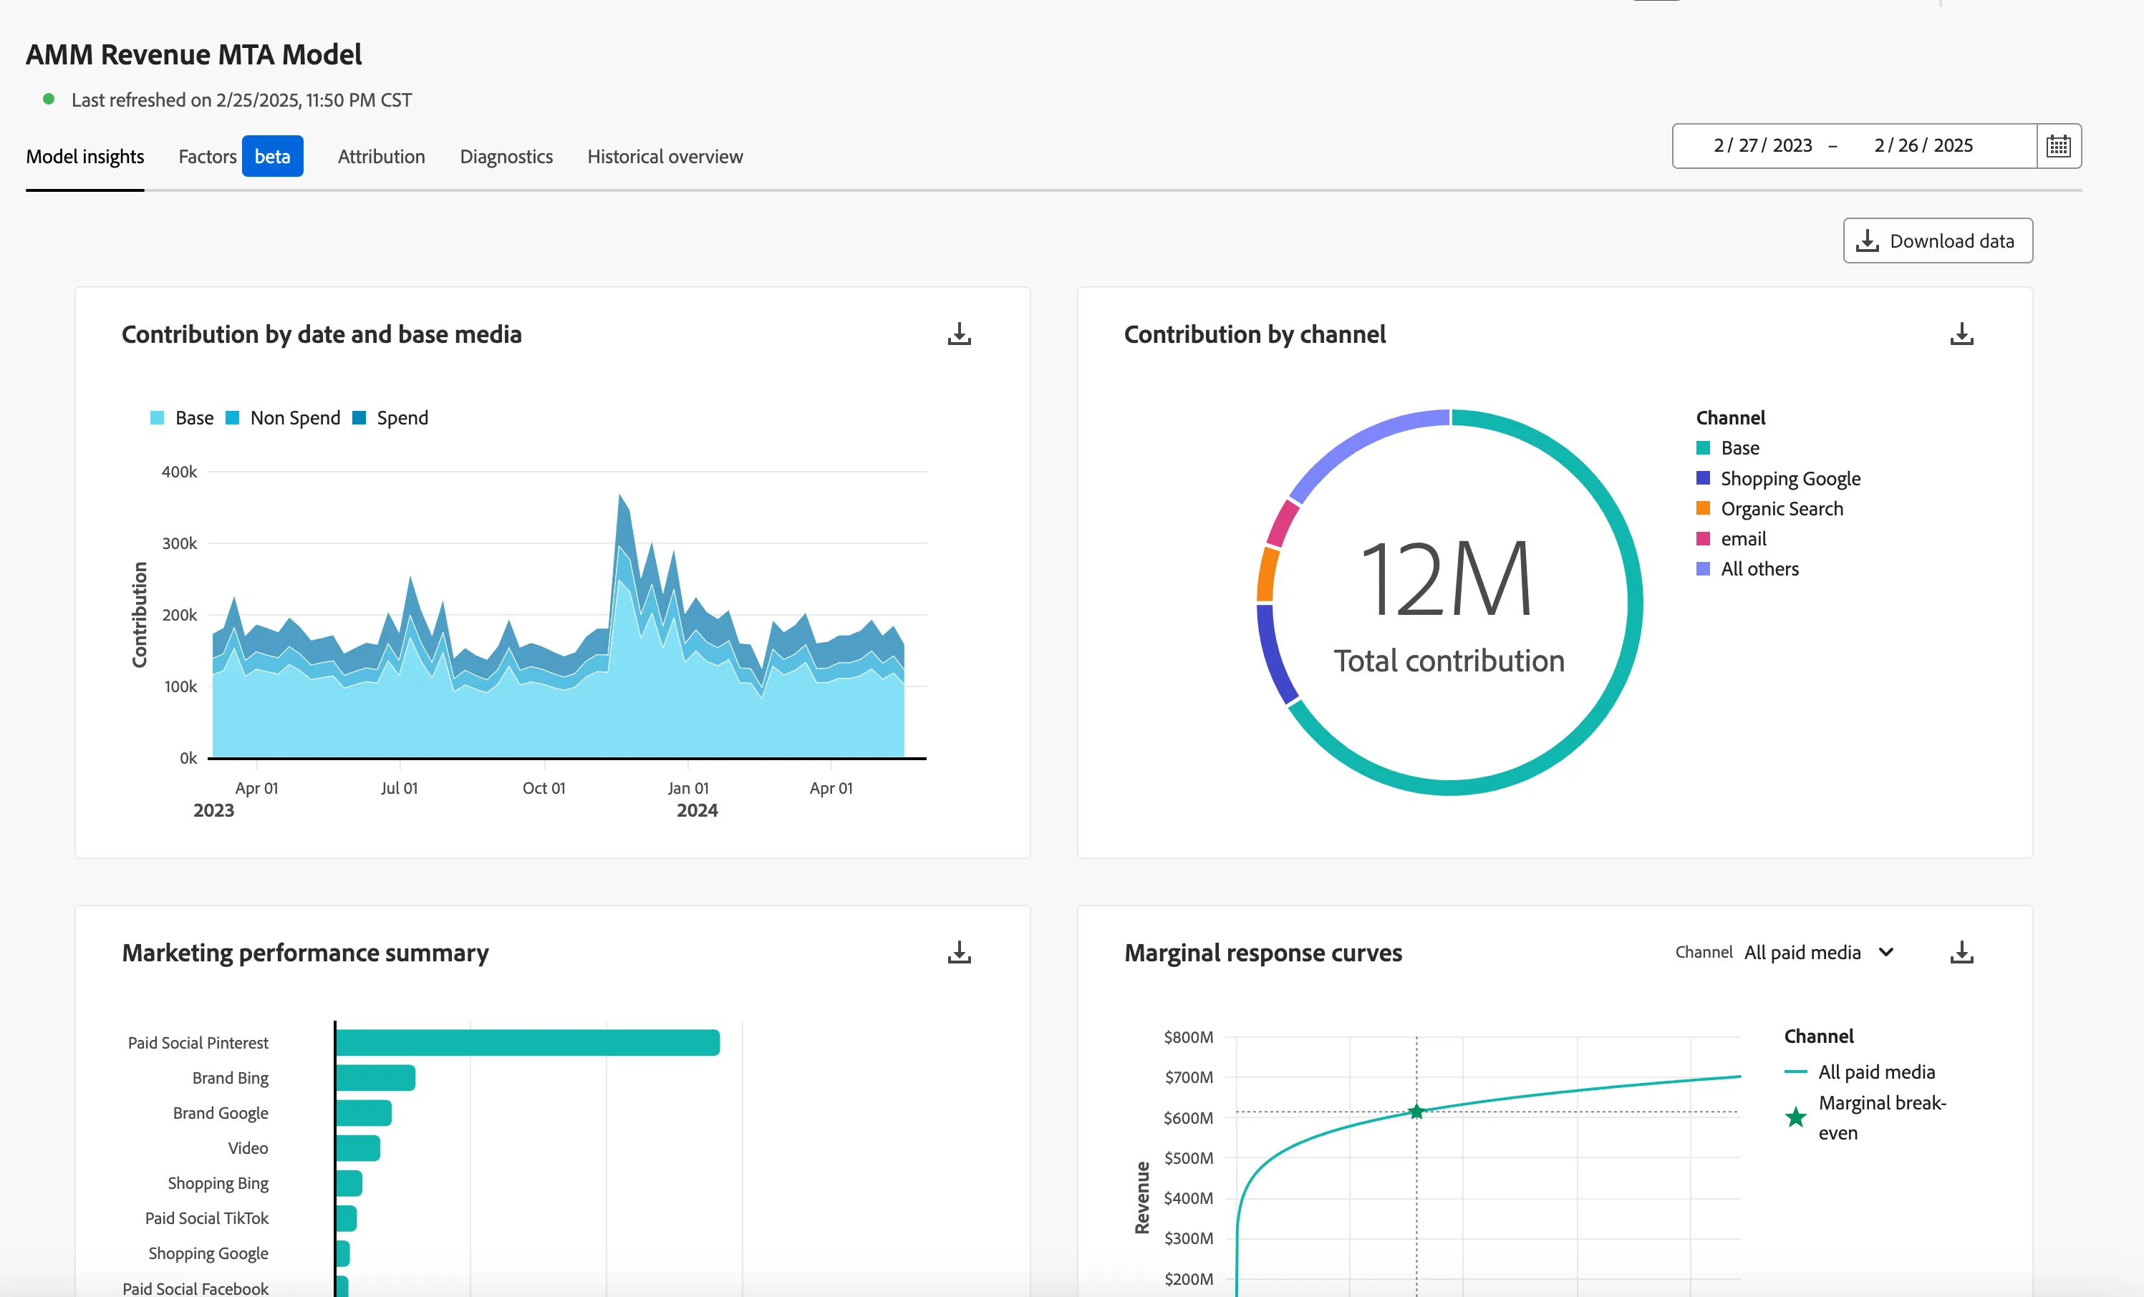Download the Contribution by channel chart
This screenshot has width=2144, height=1297.
1961,334
